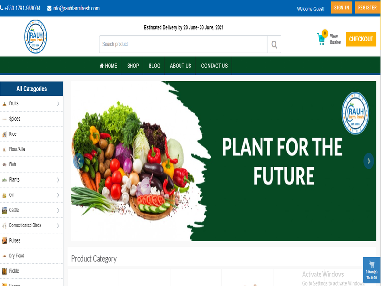381x286 pixels.
Task: Expand the Fruits category chevron
Action: (58, 103)
